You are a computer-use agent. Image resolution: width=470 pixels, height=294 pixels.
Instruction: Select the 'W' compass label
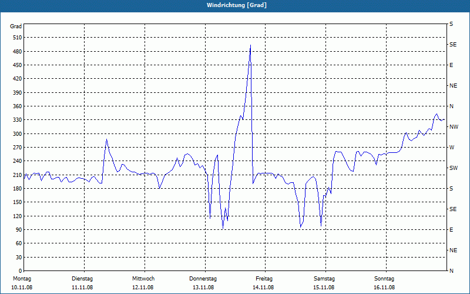click(x=452, y=148)
